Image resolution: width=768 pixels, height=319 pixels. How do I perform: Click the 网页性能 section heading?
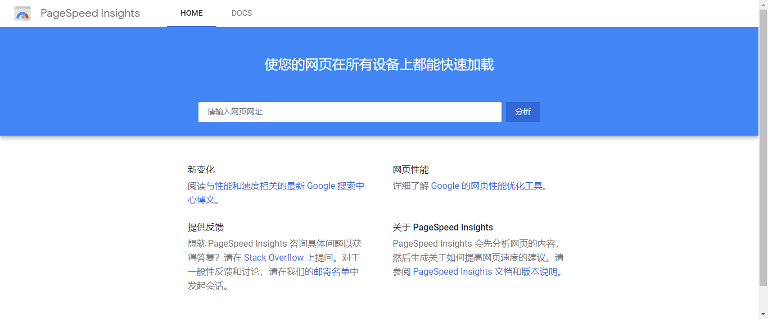click(x=410, y=170)
